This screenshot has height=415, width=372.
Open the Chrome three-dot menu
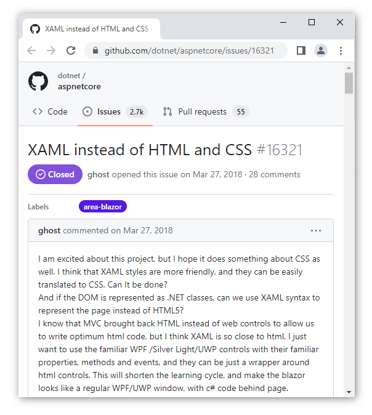341,50
